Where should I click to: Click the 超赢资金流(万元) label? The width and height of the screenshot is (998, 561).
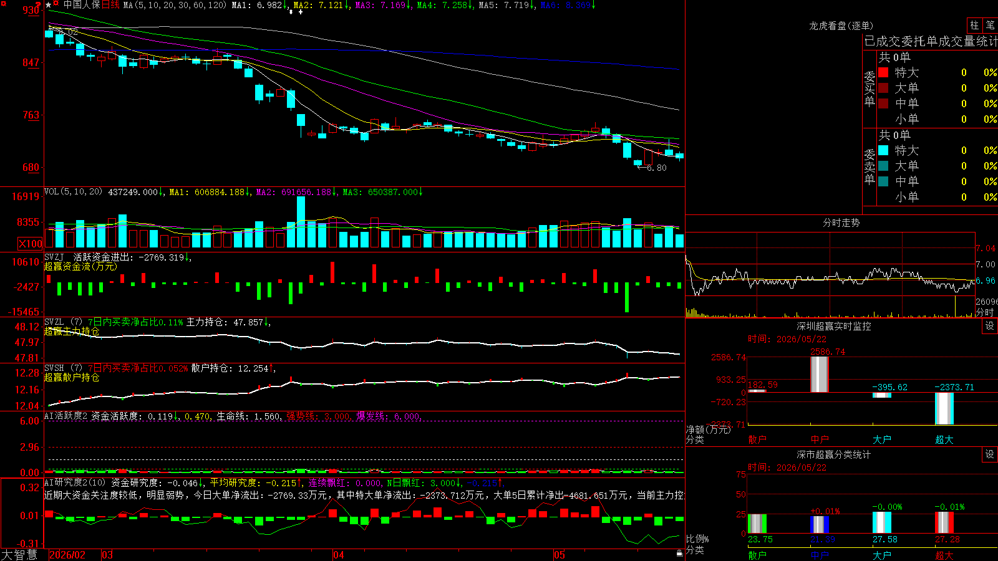coord(80,267)
